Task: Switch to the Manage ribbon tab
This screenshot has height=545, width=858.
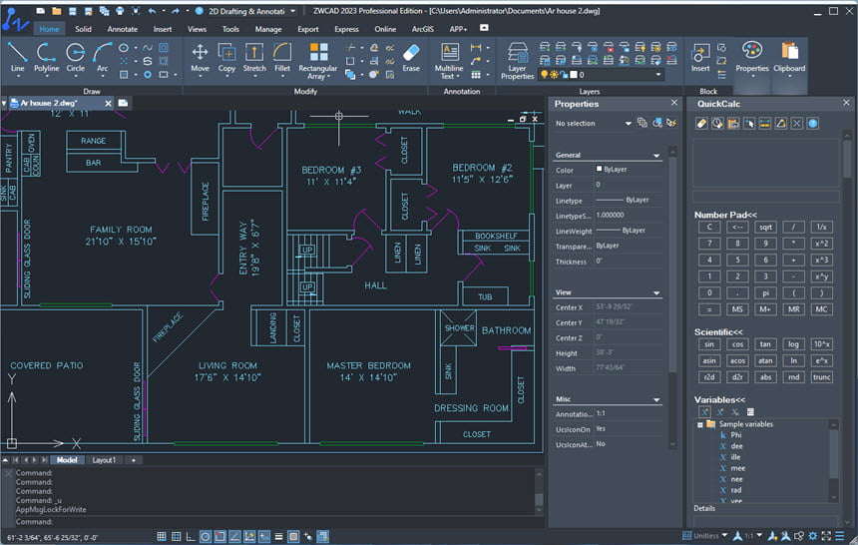Action: [268, 29]
